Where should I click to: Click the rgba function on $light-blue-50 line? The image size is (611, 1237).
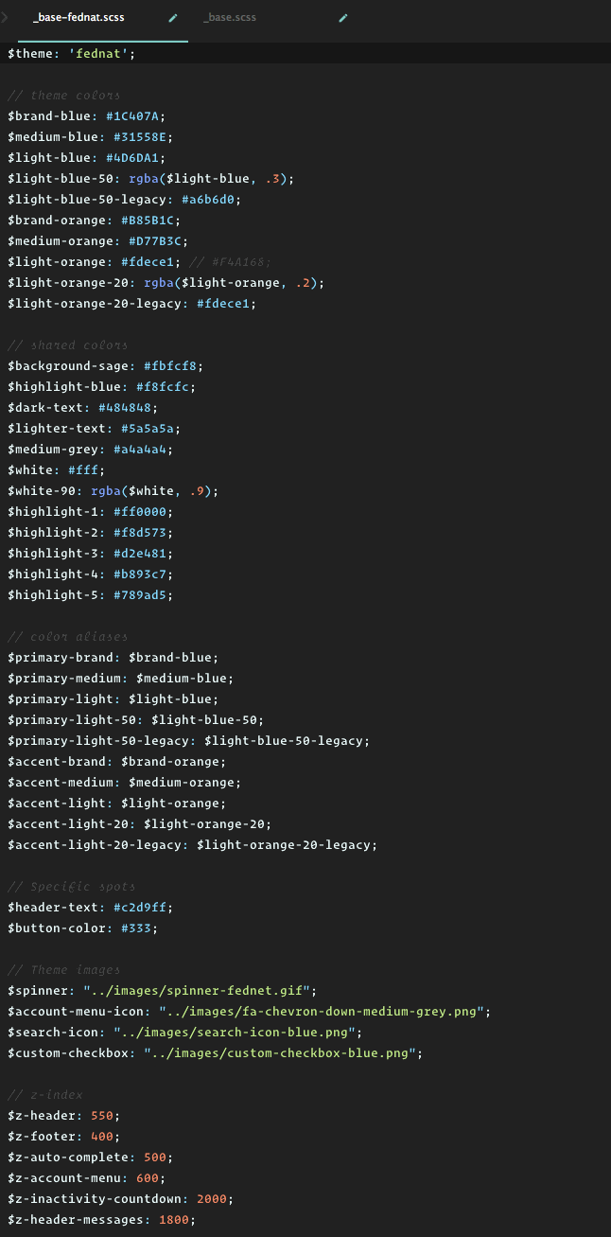click(x=144, y=179)
